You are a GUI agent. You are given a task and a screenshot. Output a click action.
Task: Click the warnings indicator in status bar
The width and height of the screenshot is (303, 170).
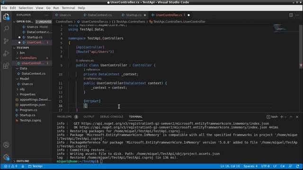(15, 166)
